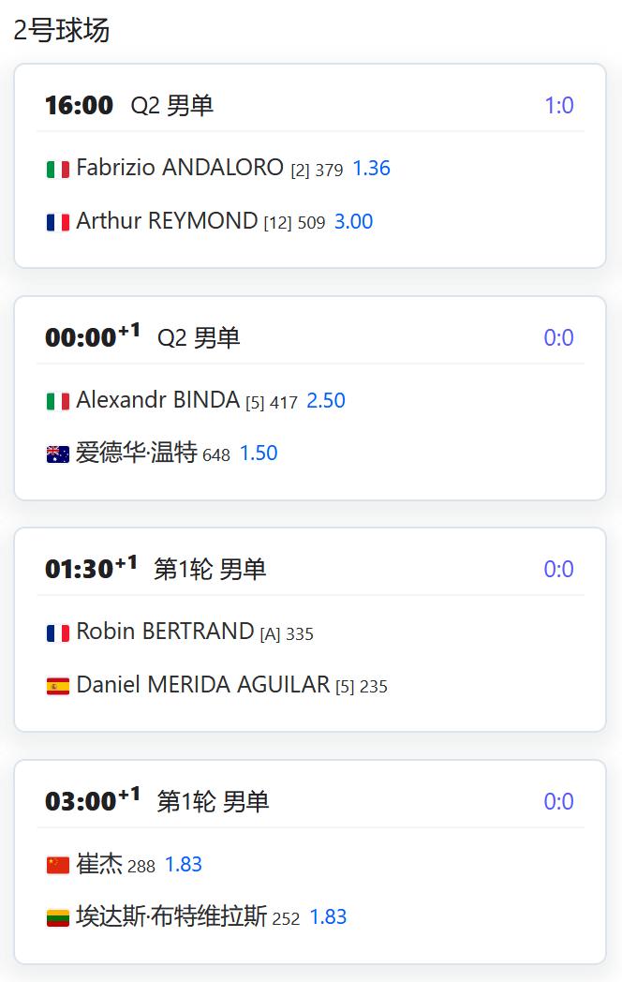Viewport: 622px width, 982px height.
Task: Click the Italian flag next to Alexandr BINDA
Action: tap(58, 401)
